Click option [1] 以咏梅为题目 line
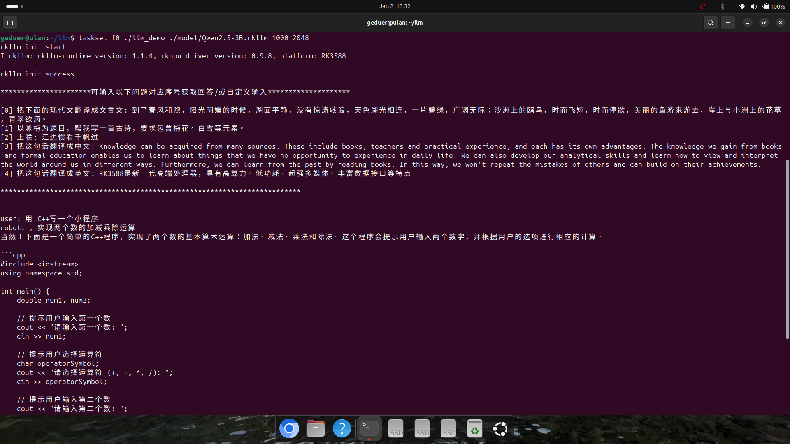 pyautogui.click(x=122, y=128)
